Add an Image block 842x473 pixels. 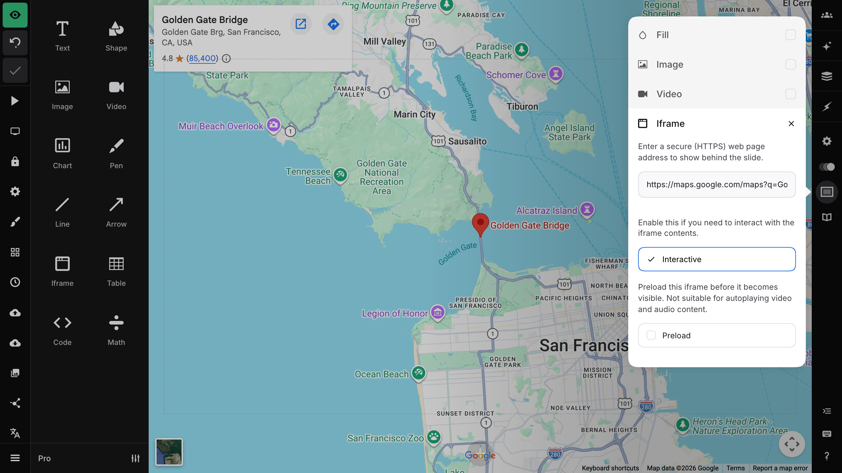62,95
